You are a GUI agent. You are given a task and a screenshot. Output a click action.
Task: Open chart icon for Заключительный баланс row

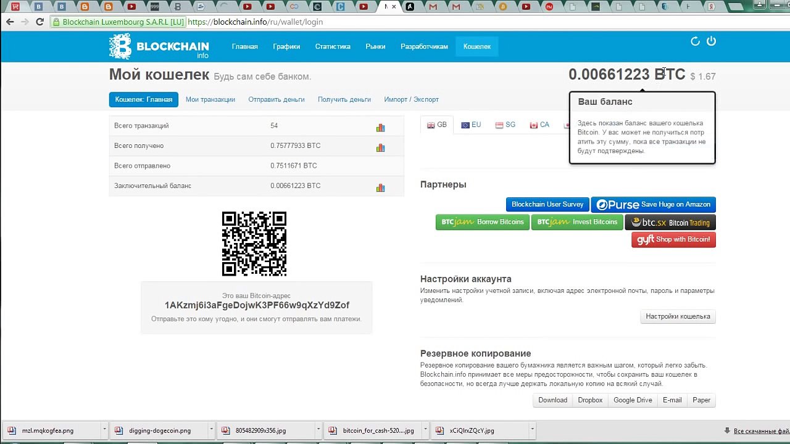(380, 187)
